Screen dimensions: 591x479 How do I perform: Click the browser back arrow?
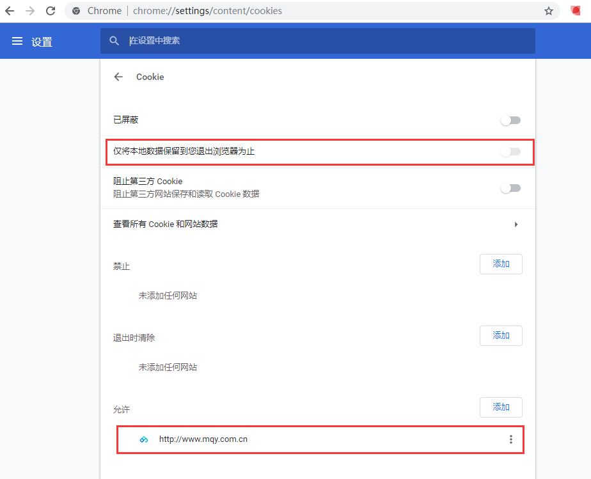pos(10,11)
